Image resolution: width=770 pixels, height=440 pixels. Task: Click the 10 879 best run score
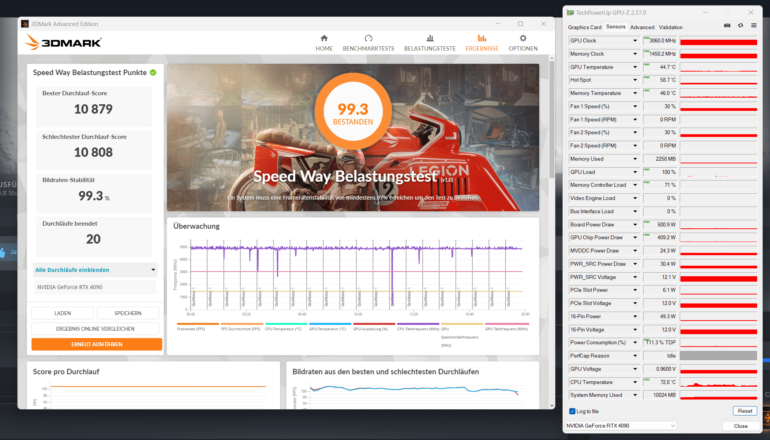click(x=93, y=109)
